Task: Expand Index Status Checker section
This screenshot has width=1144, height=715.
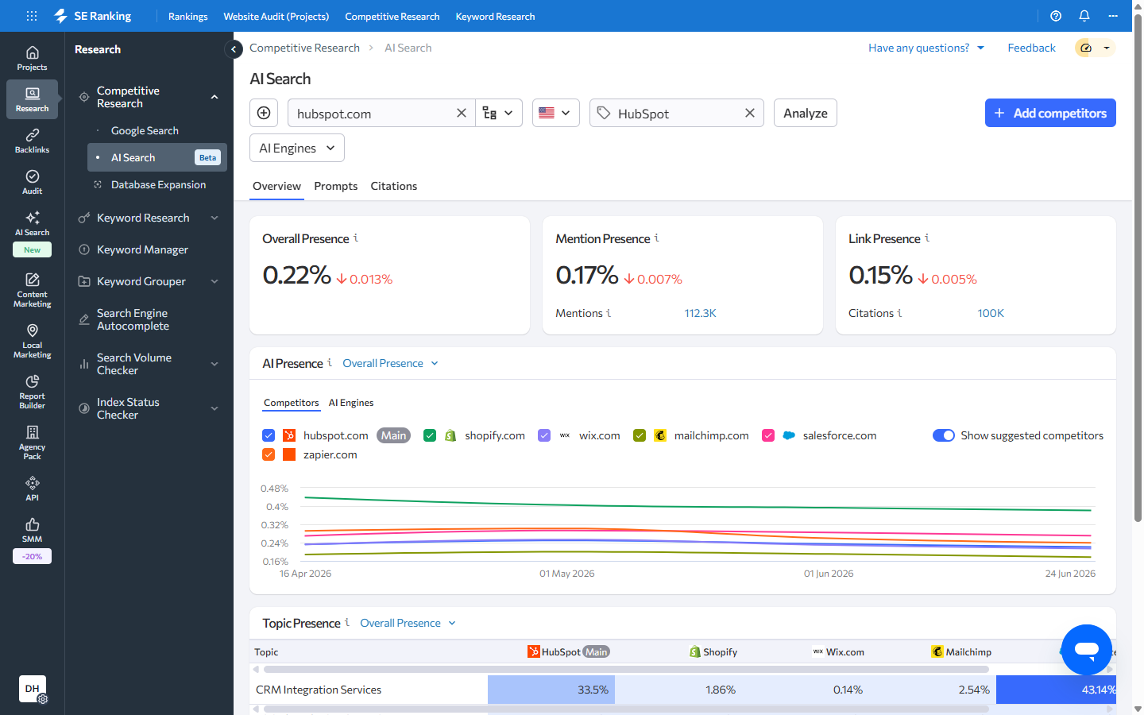Action: coord(214,408)
